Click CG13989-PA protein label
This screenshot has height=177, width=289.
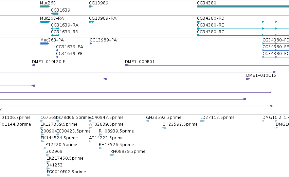point(103,40)
